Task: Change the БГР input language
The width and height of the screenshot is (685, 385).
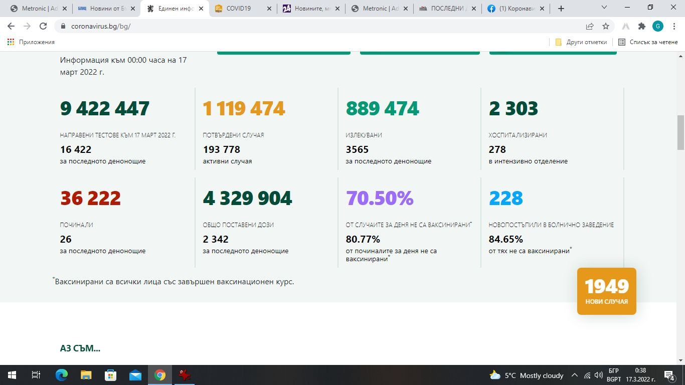Action: click(614, 375)
